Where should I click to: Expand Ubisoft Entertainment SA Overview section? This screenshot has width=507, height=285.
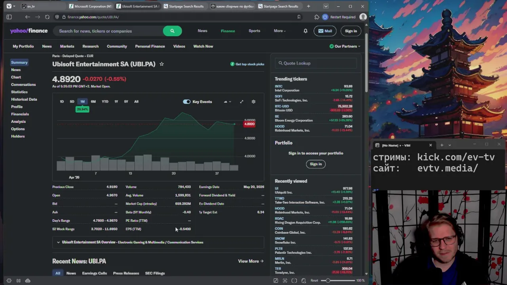click(158, 242)
